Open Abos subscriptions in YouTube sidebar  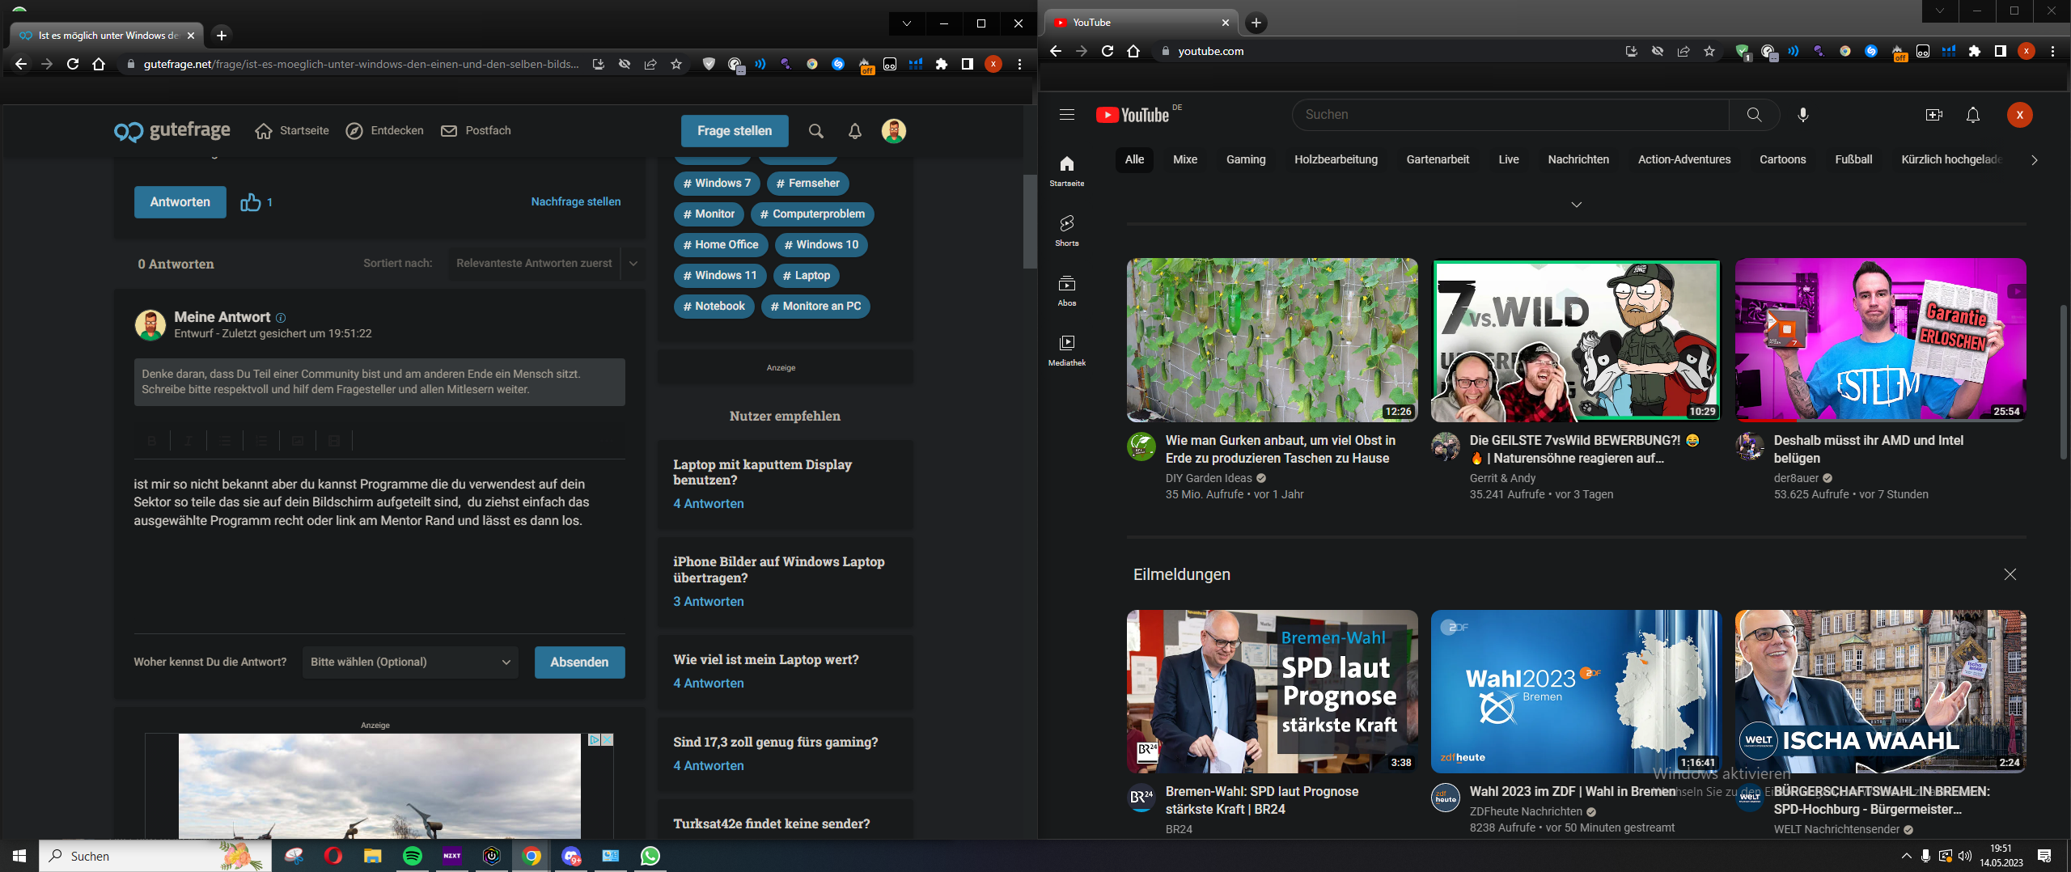(1066, 290)
